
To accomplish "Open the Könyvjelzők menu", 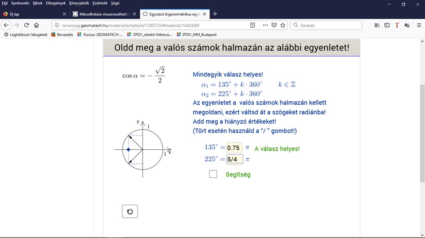I will point(79,3).
